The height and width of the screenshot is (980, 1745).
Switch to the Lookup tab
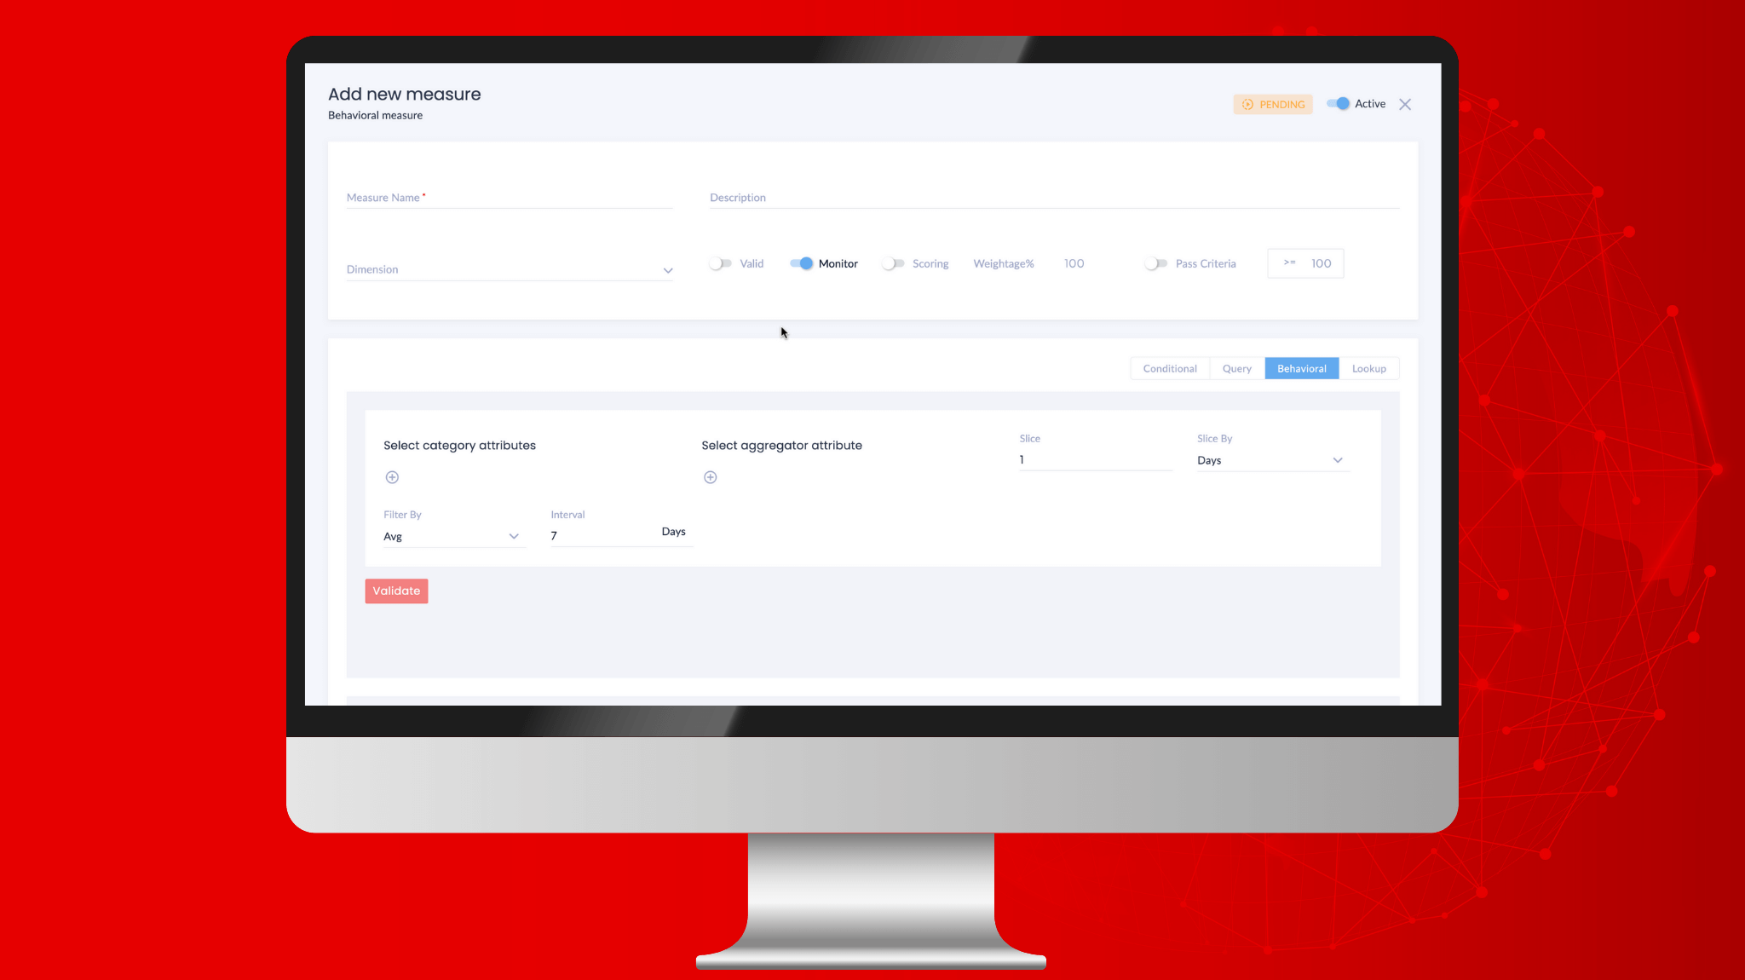pos(1368,368)
